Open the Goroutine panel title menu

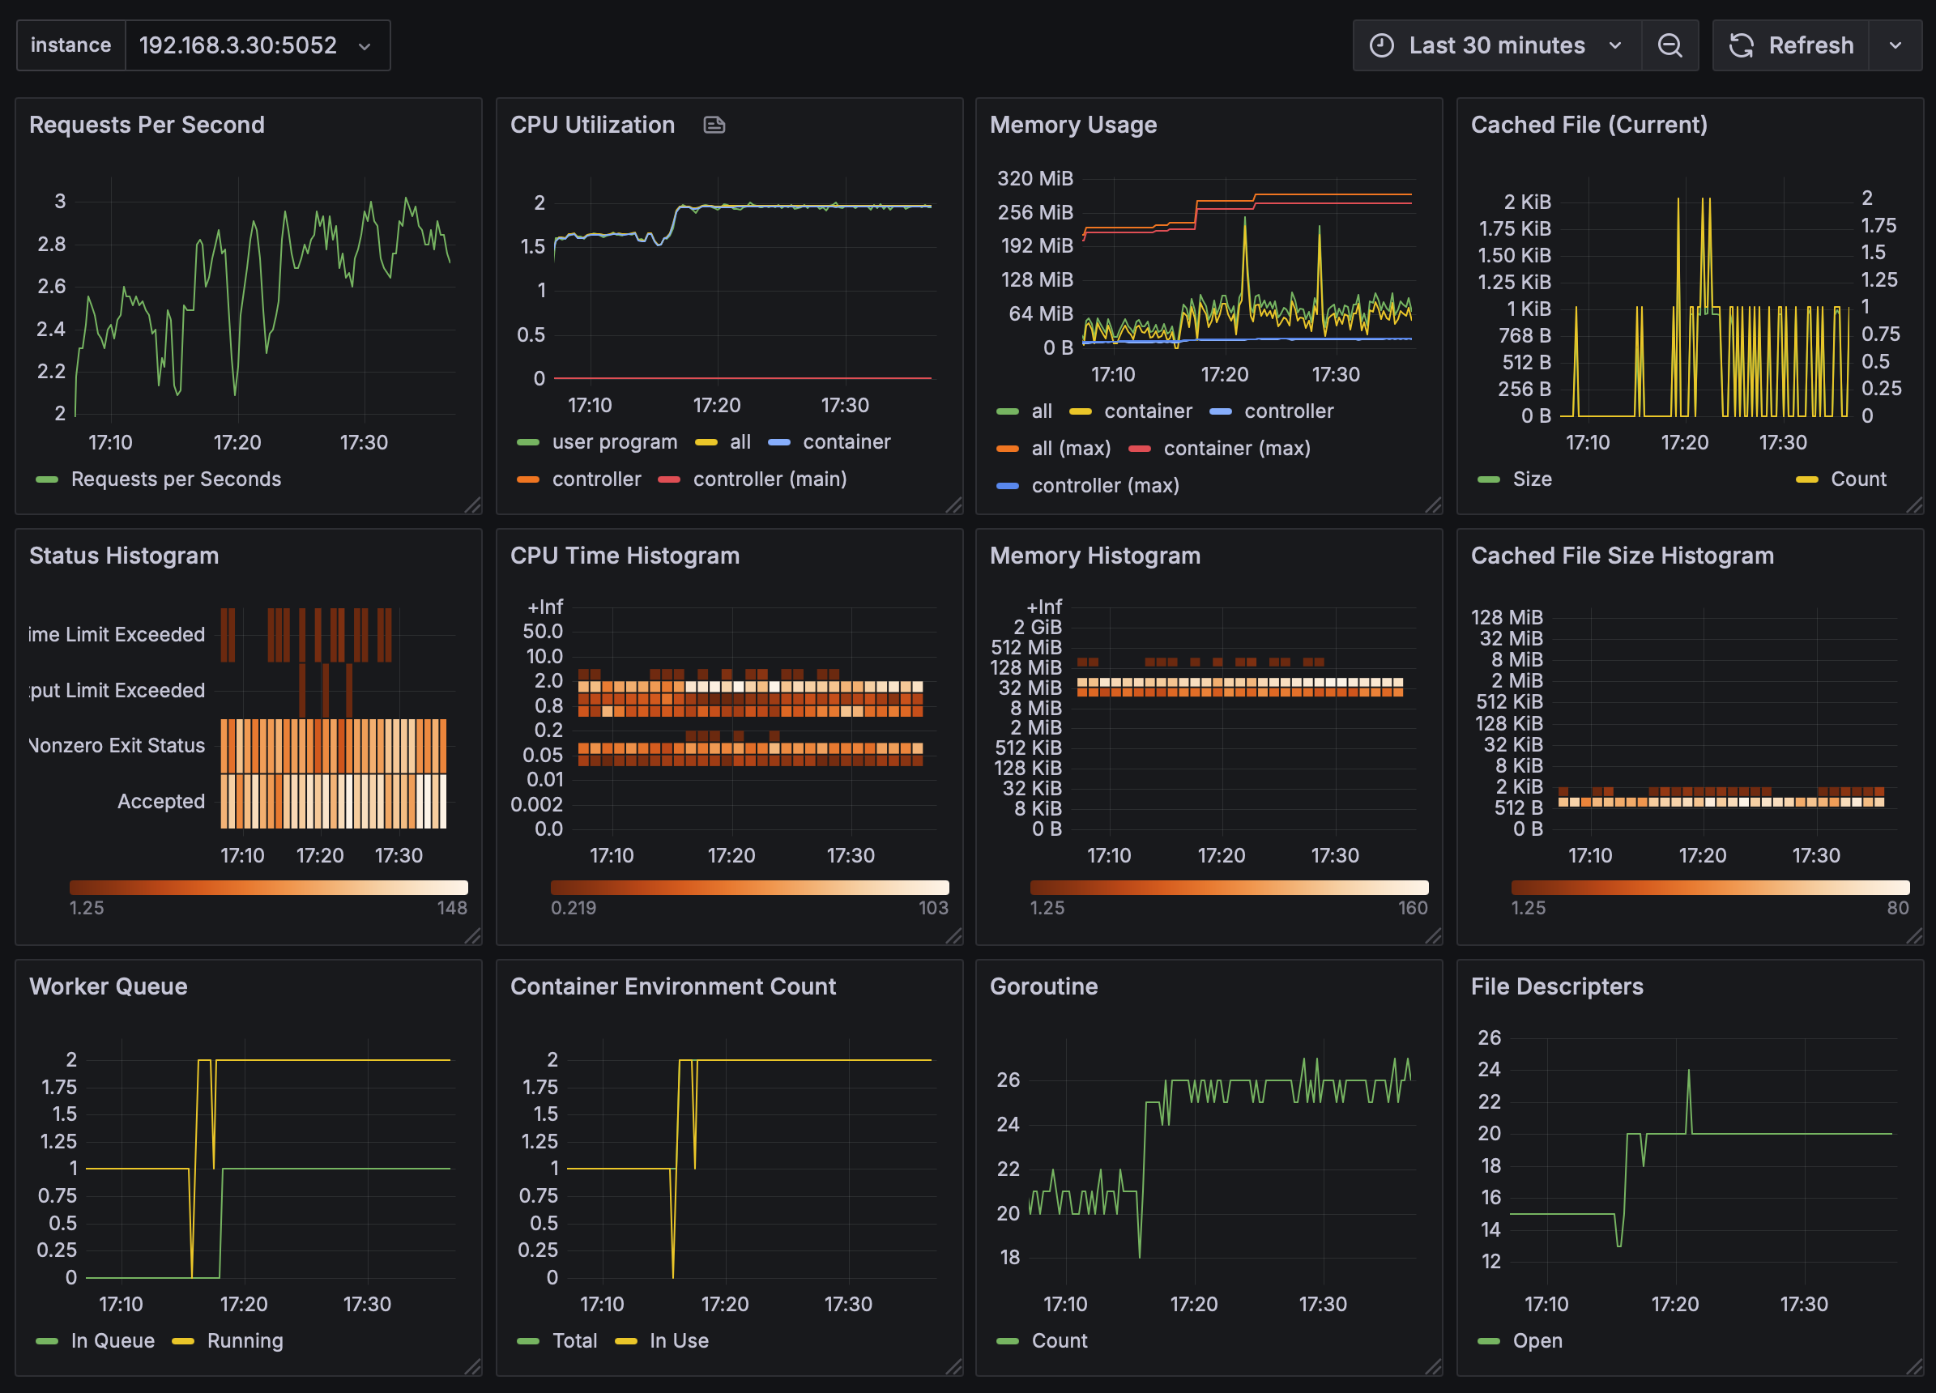1043,986
